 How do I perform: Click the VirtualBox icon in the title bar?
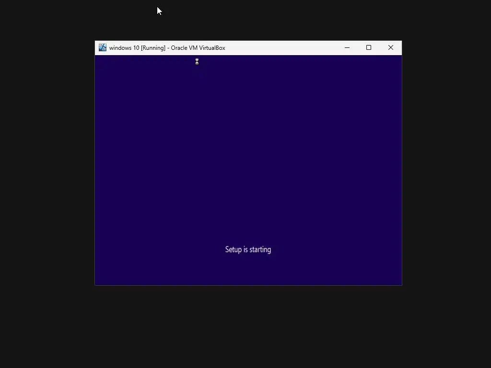(x=103, y=47)
